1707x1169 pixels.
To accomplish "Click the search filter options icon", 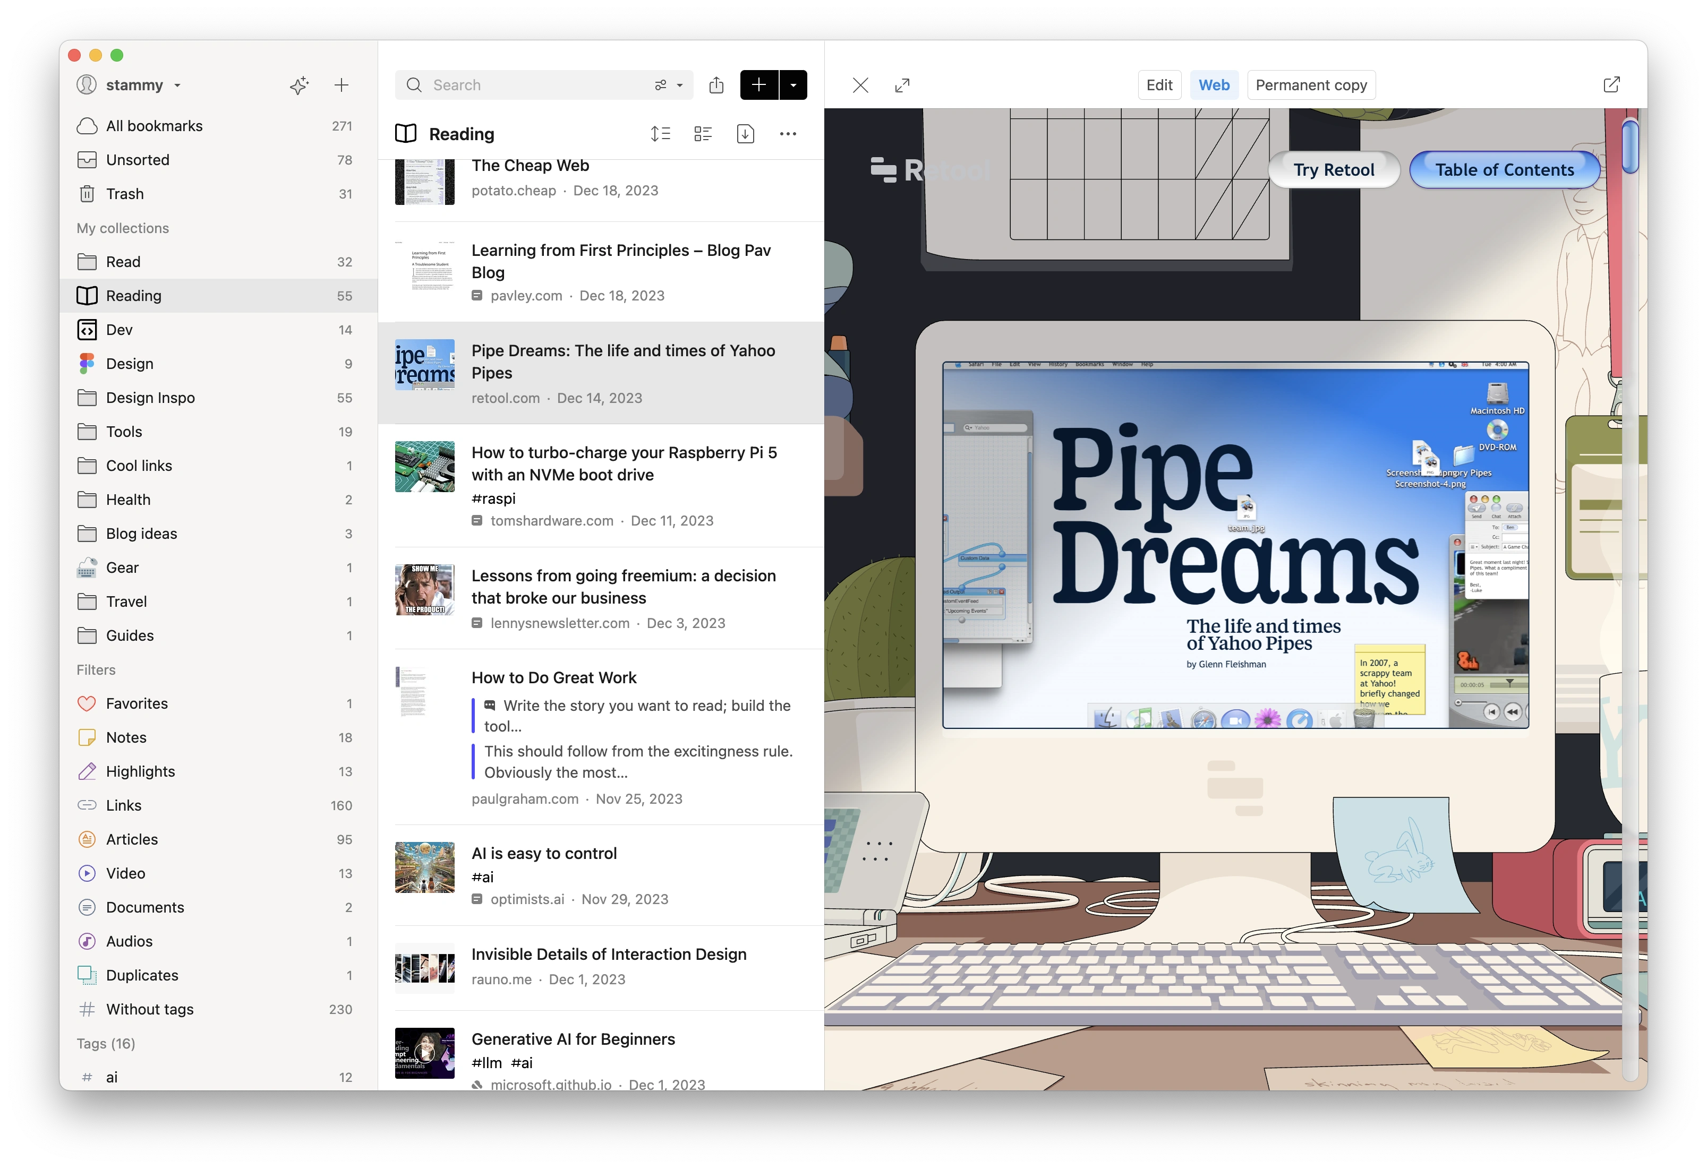I will point(660,85).
